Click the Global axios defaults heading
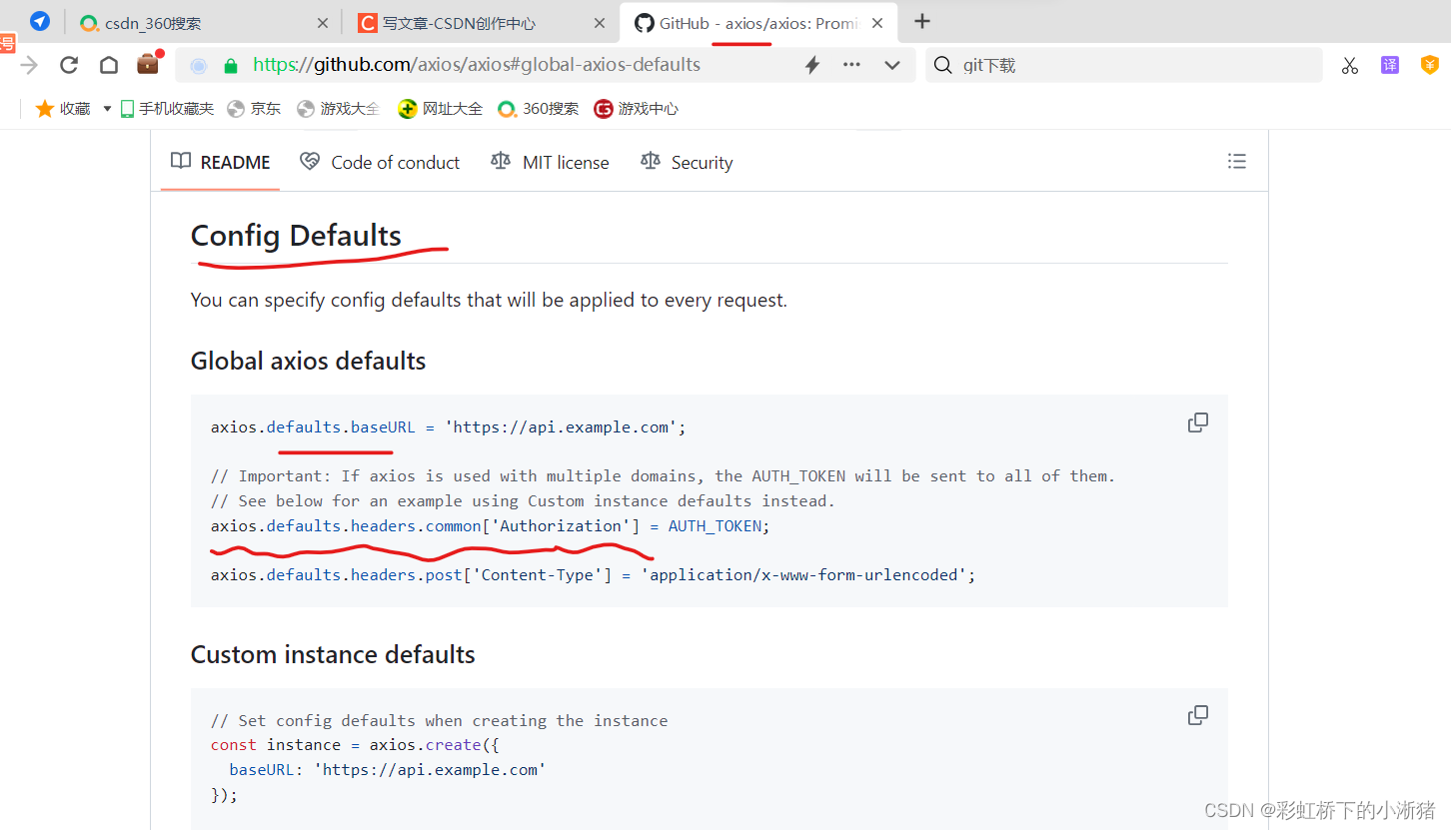This screenshot has height=830, width=1451. point(308,361)
